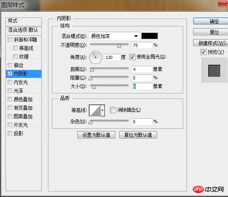The width and height of the screenshot is (228, 197).
Task: Click 复位为默认值 button
Action: click(x=138, y=135)
